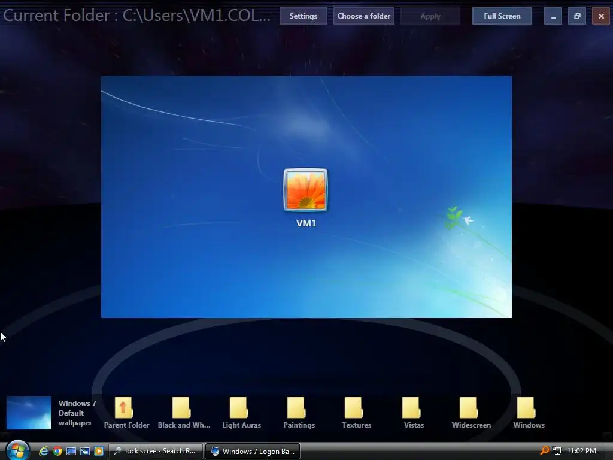Screen dimensions: 613x460
Task: Launch Google Chrome from taskbar
Action: [57, 451]
